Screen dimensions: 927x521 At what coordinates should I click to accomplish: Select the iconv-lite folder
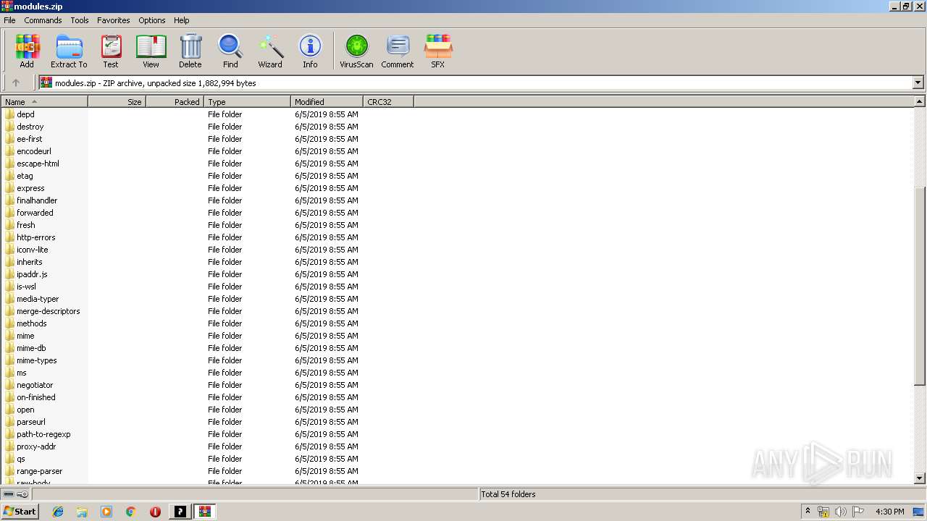tap(32, 250)
